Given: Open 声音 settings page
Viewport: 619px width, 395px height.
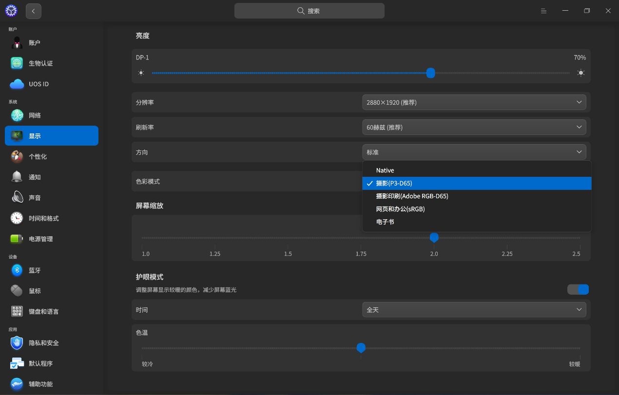Looking at the screenshot, I should (52, 198).
